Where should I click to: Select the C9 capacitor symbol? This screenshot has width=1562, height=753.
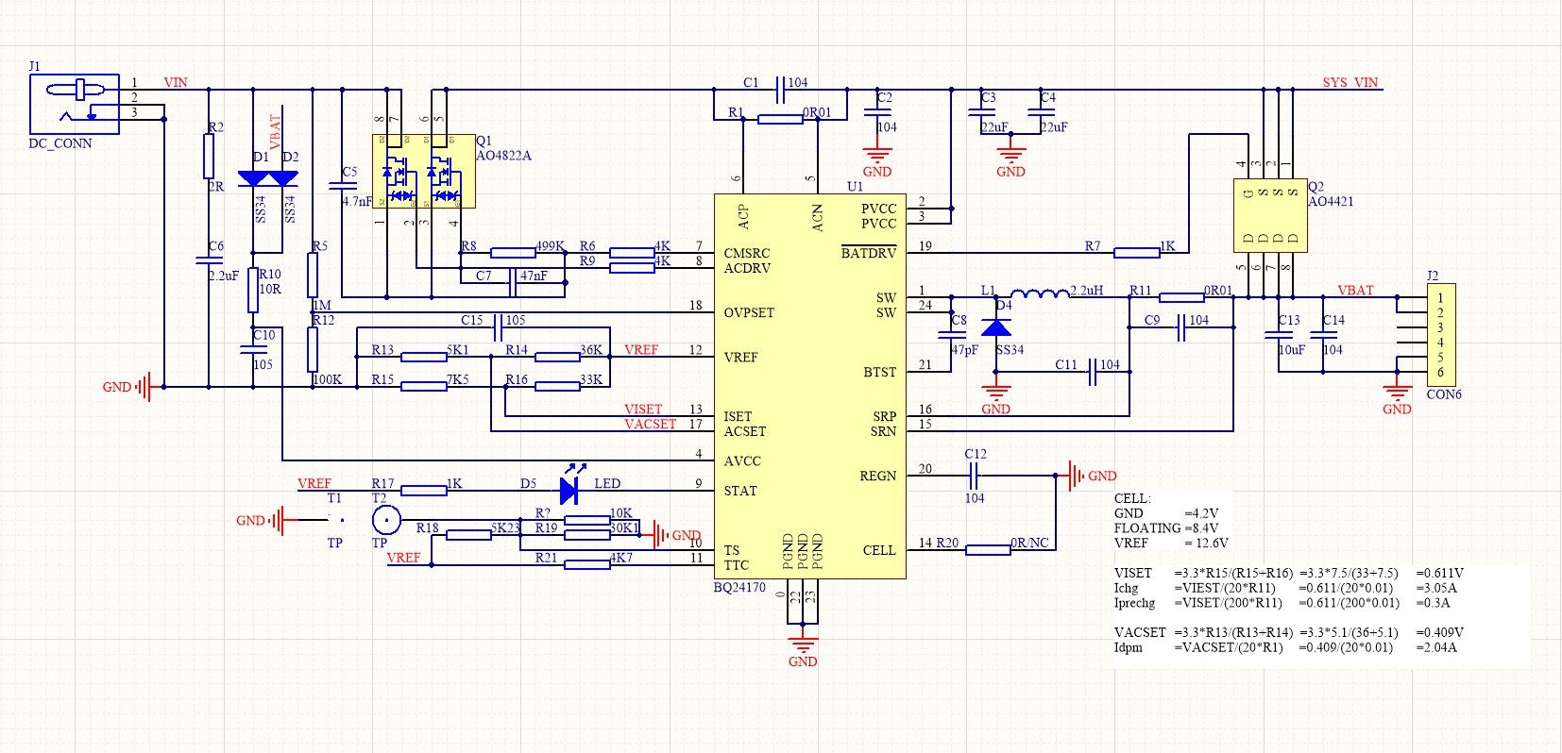pyautogui.click(x=1181, y=327)
